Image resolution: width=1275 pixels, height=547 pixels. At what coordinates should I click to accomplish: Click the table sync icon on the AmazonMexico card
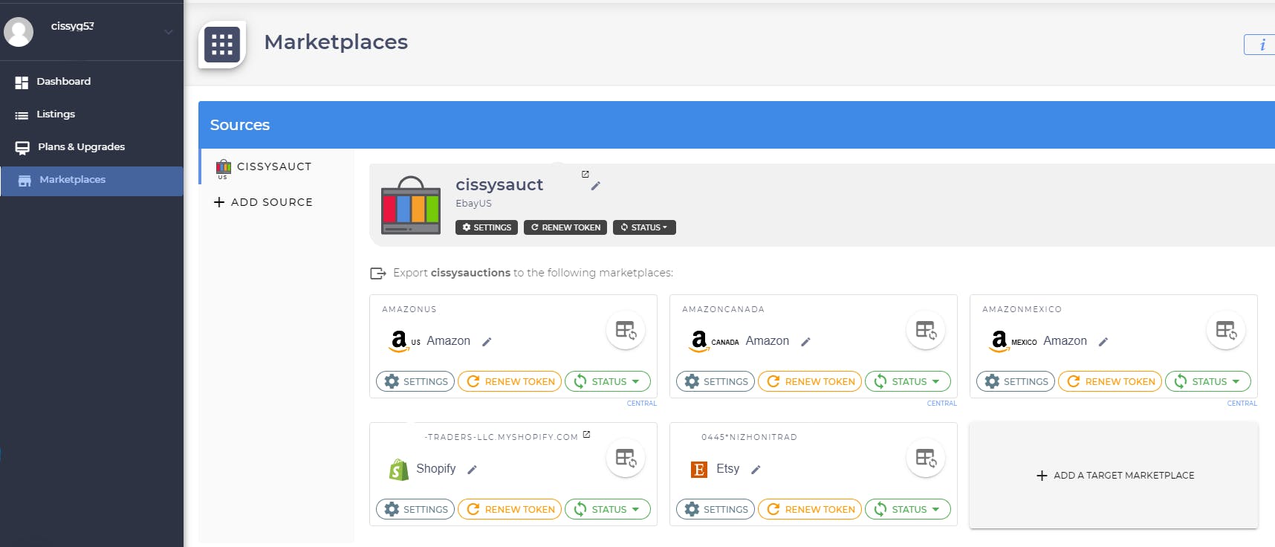(x=1226, y=330)
